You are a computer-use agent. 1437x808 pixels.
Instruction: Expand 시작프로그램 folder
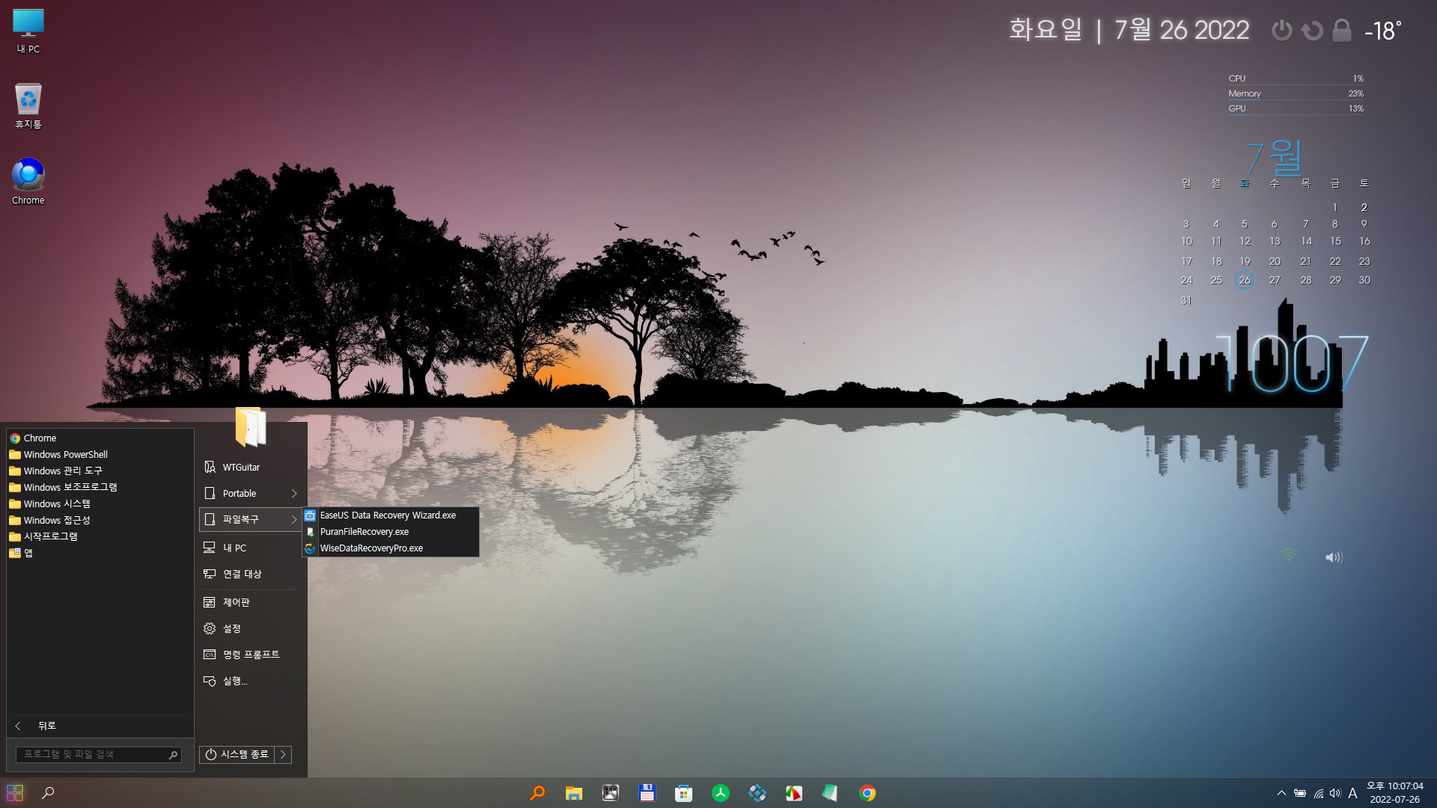(100, 537)
